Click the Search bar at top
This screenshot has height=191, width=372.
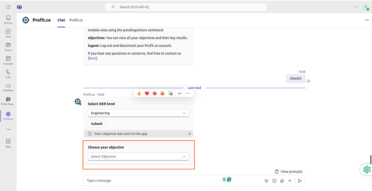tap(186, 7)
